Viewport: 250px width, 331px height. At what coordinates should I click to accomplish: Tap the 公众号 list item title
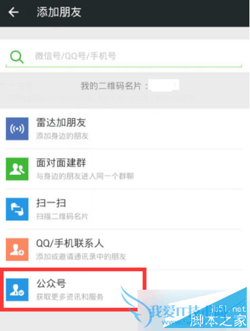coord(51,284)
